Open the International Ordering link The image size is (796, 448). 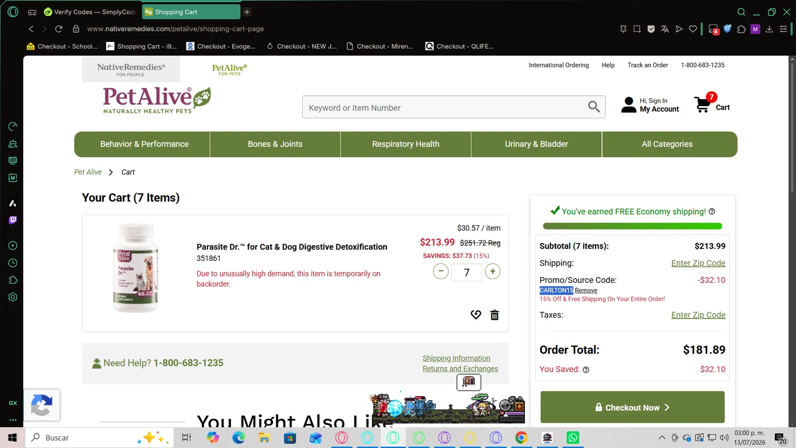559,65
